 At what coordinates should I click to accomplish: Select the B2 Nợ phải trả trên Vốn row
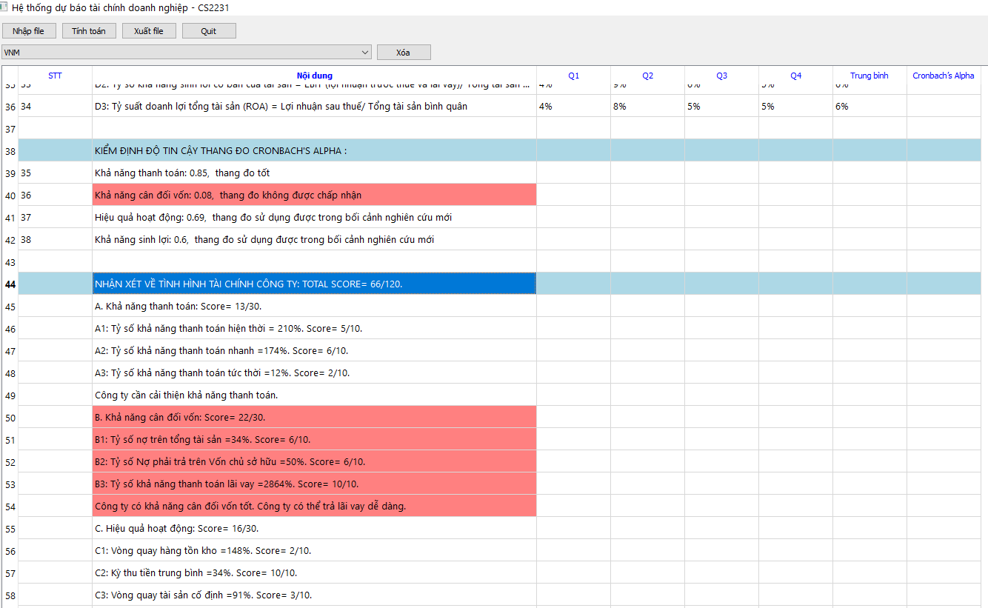[x=315, y=461]
